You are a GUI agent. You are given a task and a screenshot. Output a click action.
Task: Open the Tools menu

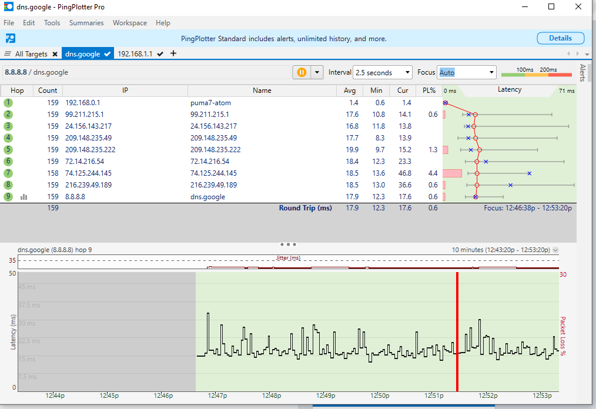click(52, 23)
